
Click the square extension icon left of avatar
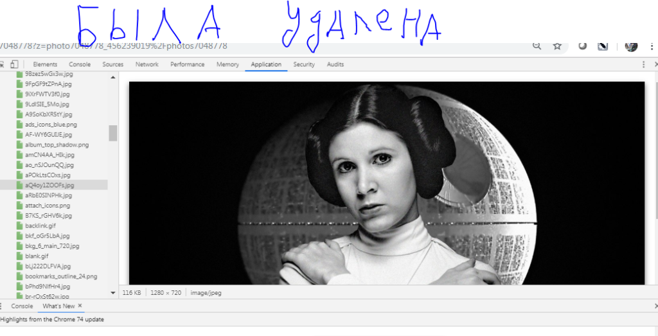point(603,46)
